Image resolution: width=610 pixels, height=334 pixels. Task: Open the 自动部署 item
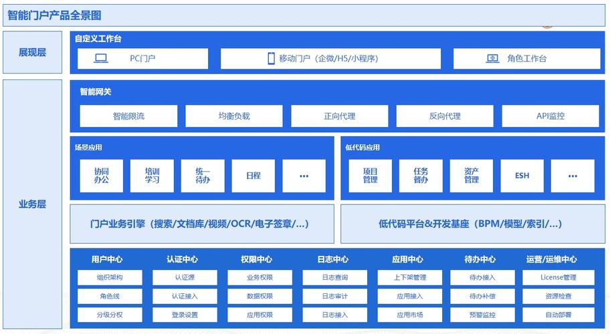(558, 315)
